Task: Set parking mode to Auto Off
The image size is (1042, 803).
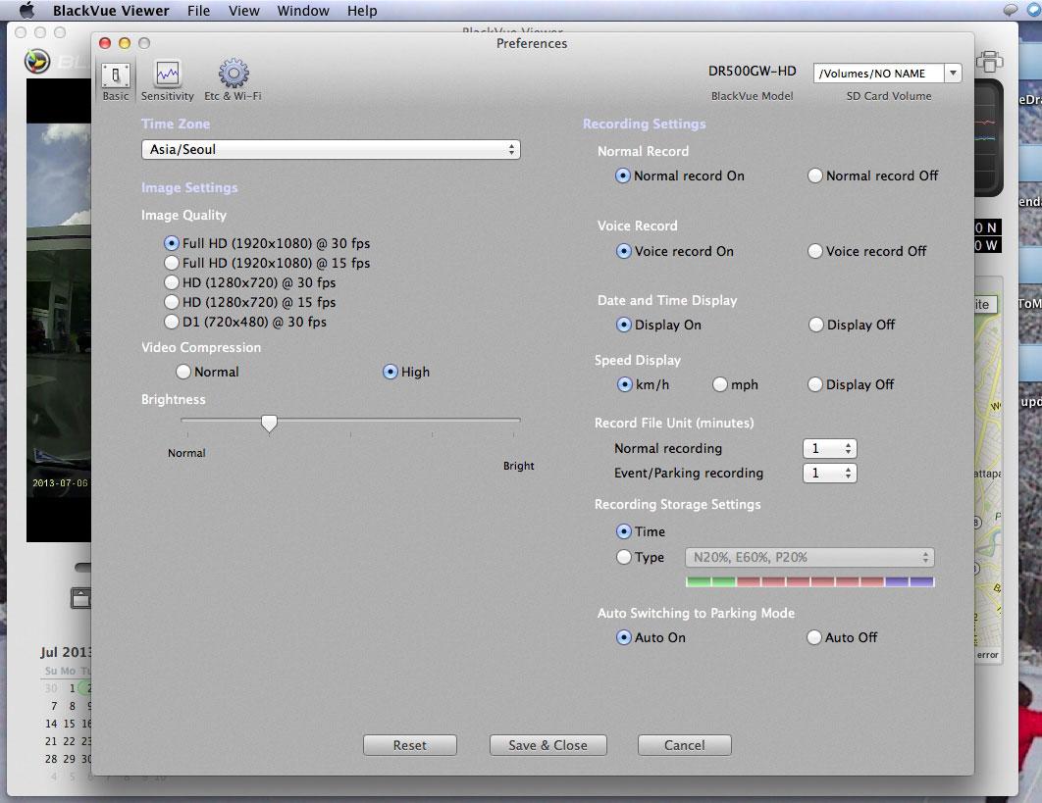Action: (x=814, y=637)
